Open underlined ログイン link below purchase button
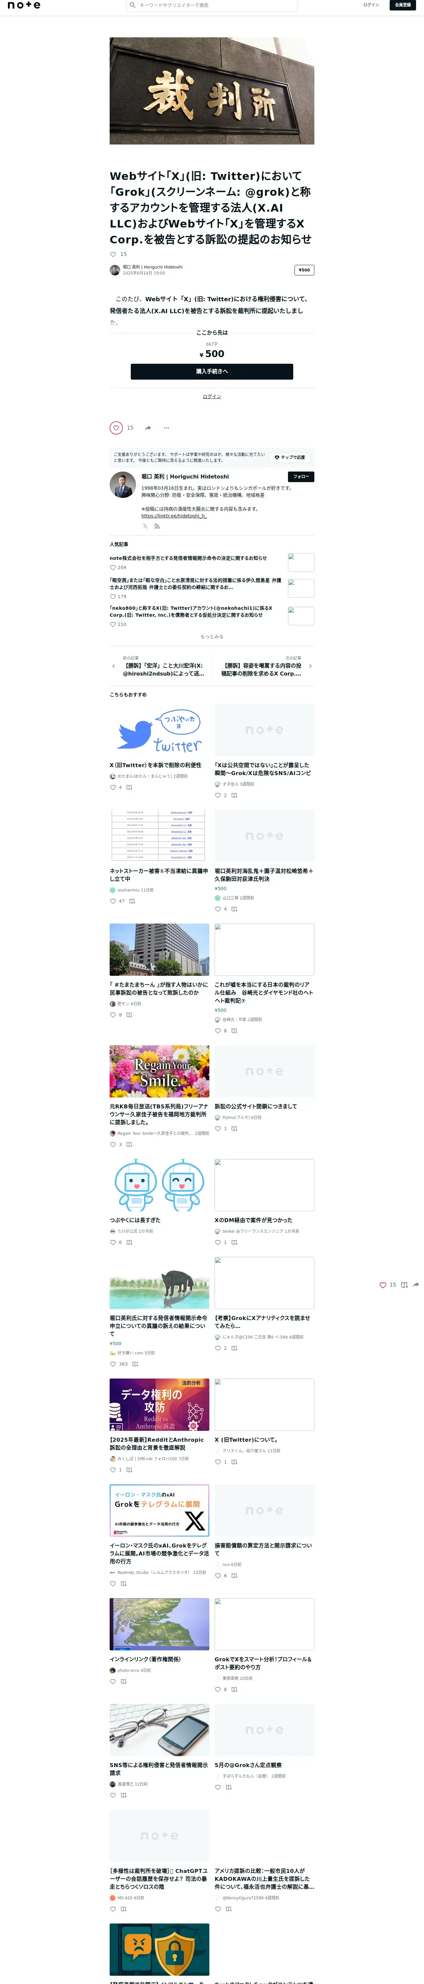The width and height of the screenshot is (424, 1984). 212,397
